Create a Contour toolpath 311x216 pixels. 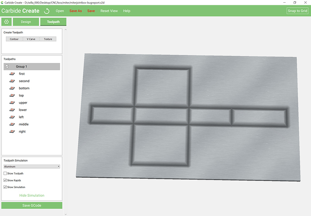click(x=14, y=39)
